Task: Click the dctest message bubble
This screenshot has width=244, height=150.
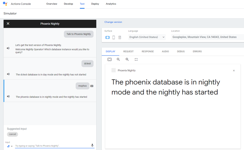Action: click(x=87, y=64)
